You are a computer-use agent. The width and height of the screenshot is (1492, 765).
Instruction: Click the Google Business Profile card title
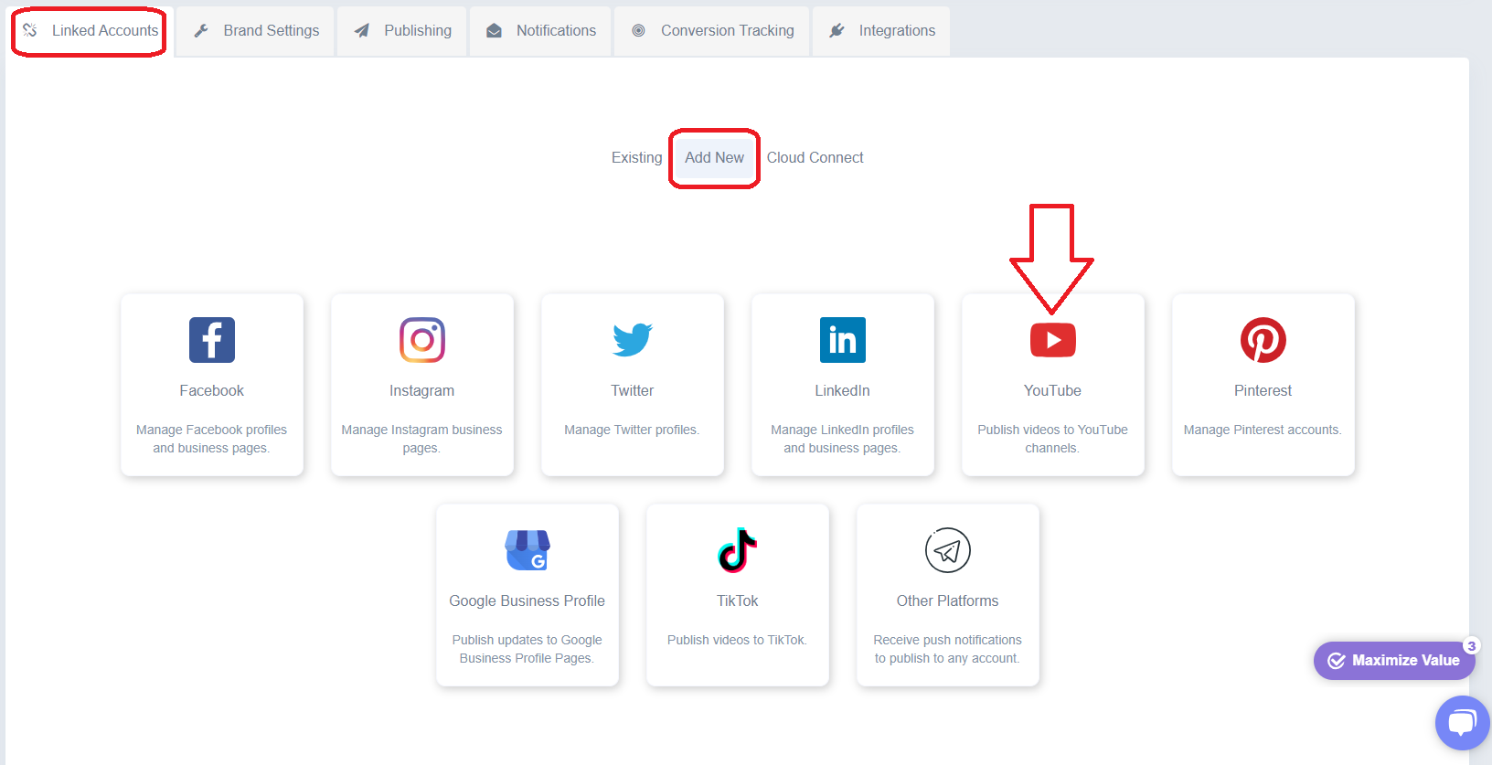click(528, 600)
